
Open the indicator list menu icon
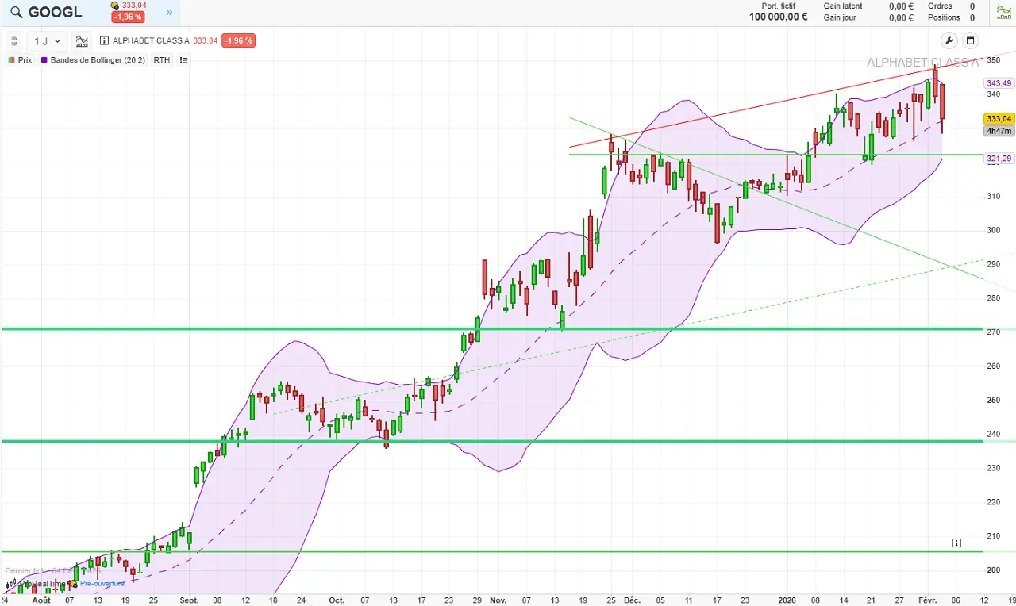[x=184, y=60]
